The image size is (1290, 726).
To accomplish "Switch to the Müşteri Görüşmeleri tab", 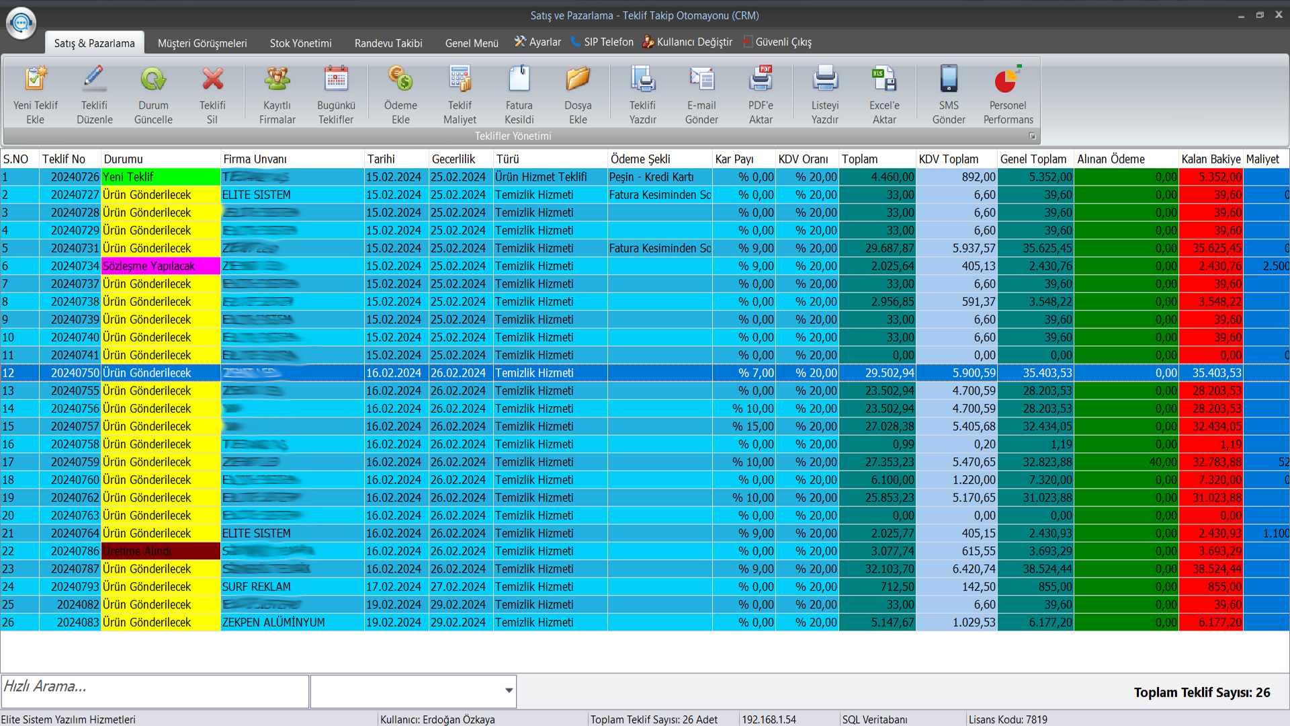I will coord(202,43).
